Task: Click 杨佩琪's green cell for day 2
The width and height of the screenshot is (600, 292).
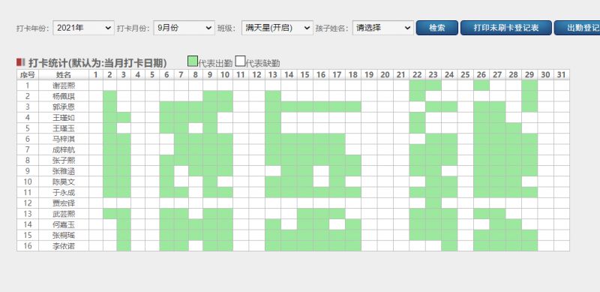Action: 109,96
